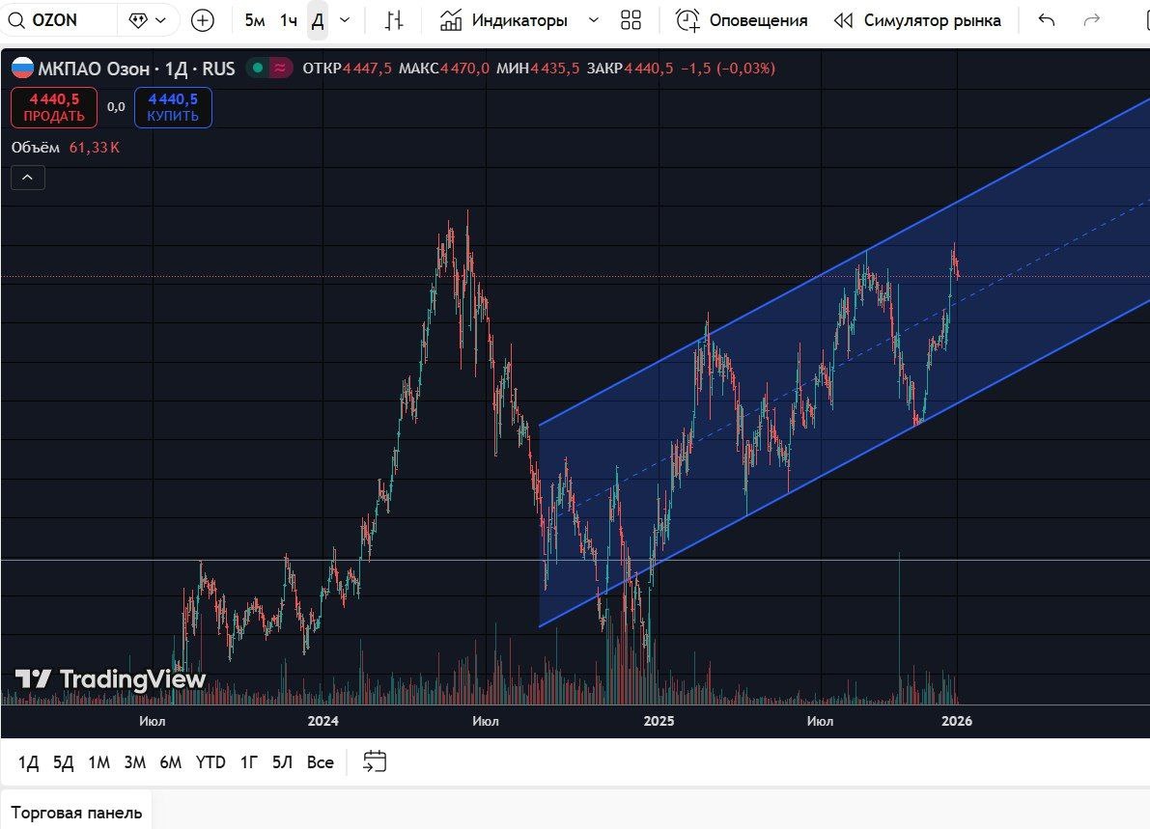
Task: Create an alert via Оповещения
Action: tap(741, 20)
